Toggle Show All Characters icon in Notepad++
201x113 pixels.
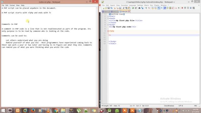pyautogui.click(x=162, y=8)
